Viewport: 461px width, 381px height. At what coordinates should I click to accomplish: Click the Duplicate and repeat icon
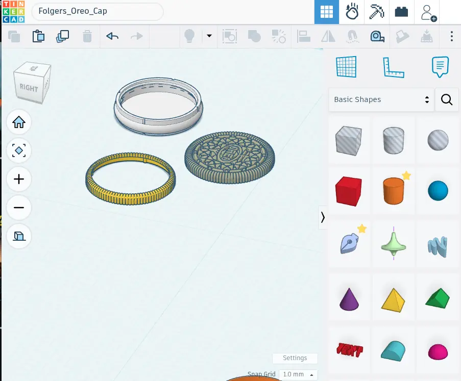(63, 36)
